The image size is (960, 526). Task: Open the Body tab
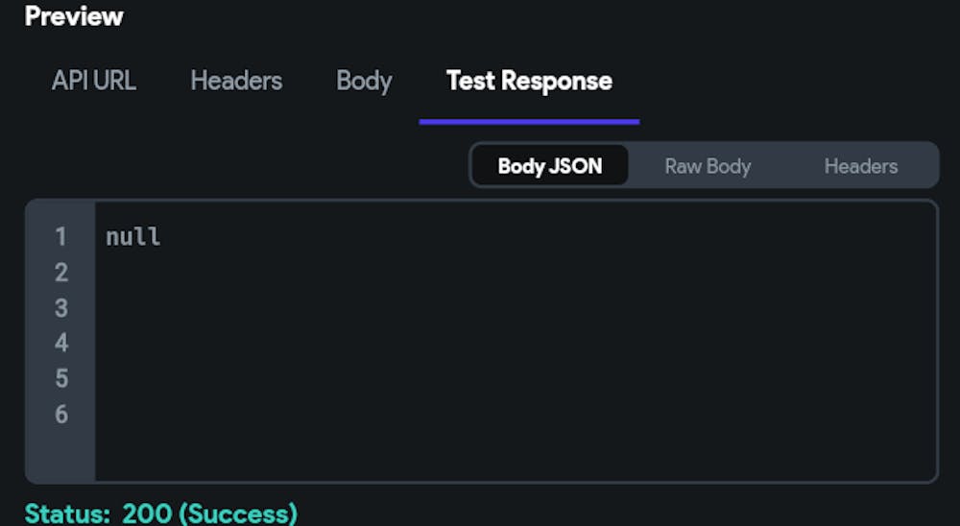tap(364, 82)
